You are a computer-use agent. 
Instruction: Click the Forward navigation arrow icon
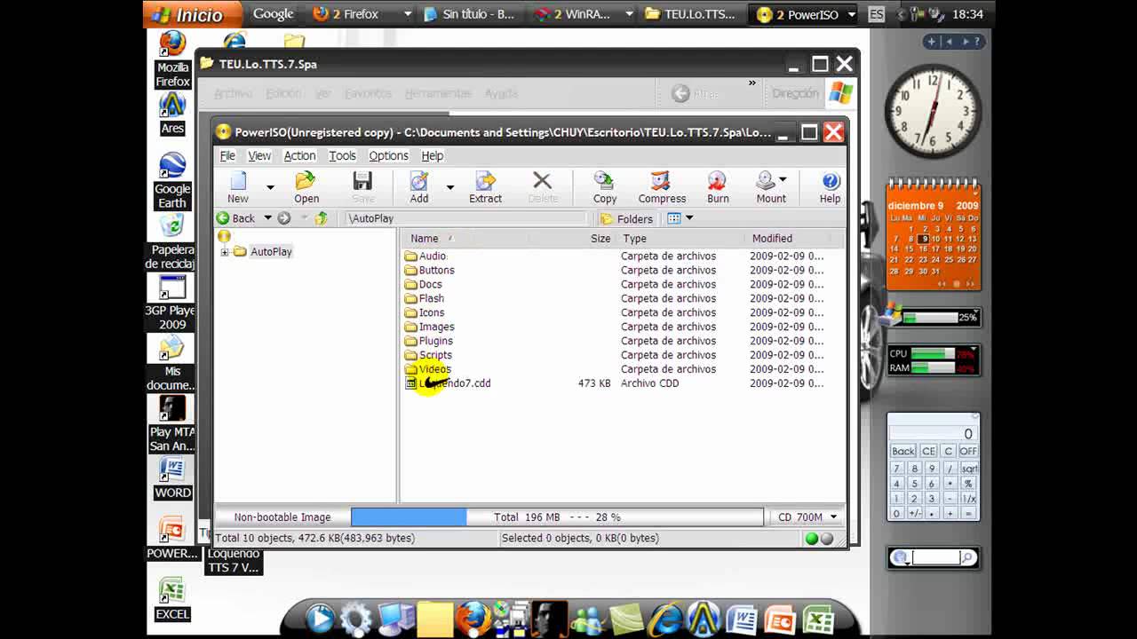[x=284, y=218]
